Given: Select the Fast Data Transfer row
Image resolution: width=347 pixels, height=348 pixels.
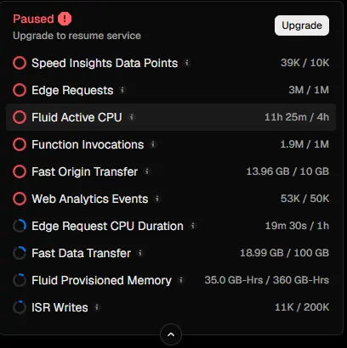Looking at the screenshot, I should pos(171,253).
